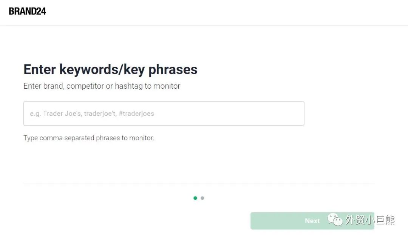
Task: Click the BRAND24 logo
Action: 28,11
